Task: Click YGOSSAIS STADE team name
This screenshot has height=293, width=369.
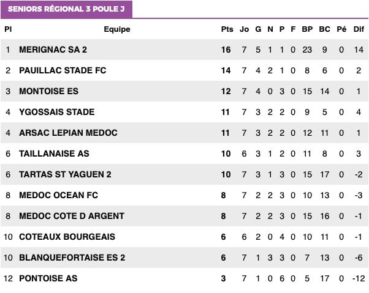Action: coord(57,112)
